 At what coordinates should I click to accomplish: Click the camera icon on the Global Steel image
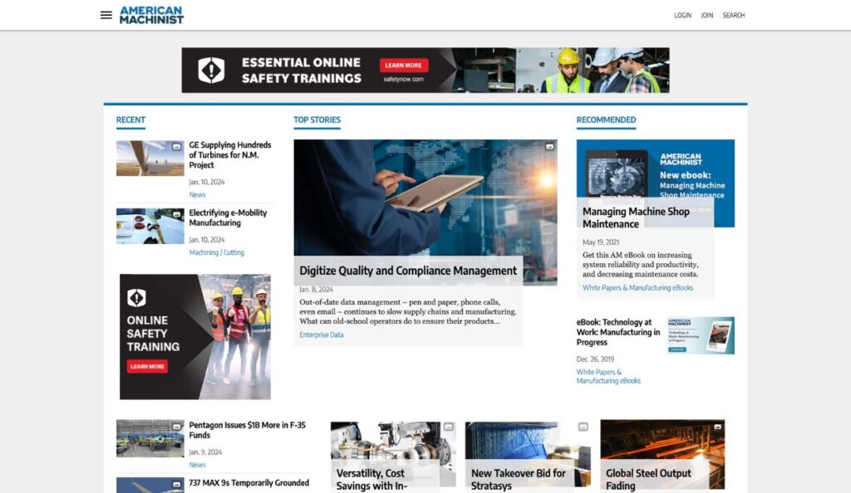tap(717, 426)
